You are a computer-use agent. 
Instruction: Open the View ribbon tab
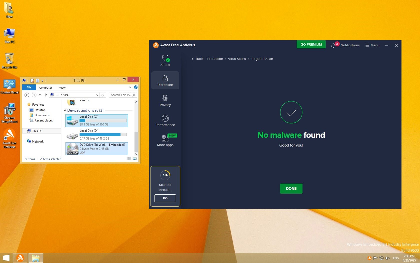[62, 88]
